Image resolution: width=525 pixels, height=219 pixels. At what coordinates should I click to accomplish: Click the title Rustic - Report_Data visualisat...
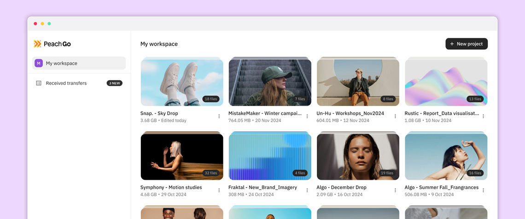pos(442,113)
